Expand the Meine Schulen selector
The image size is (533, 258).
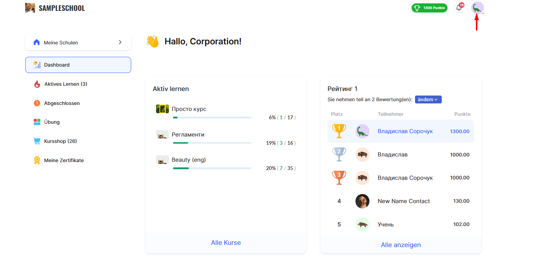78,42
